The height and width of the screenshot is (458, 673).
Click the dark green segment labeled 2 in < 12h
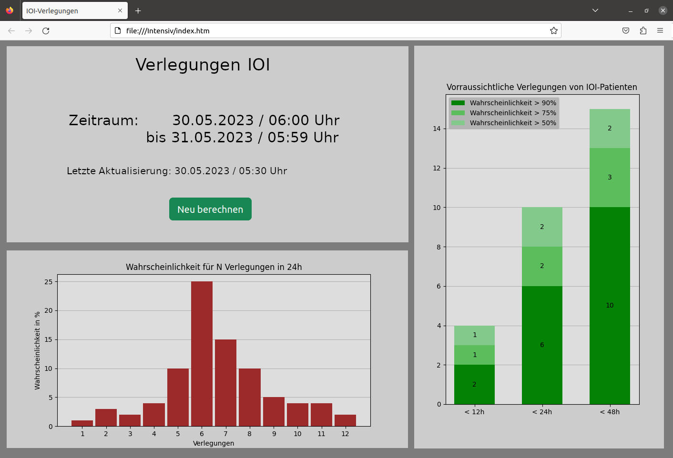474,385
